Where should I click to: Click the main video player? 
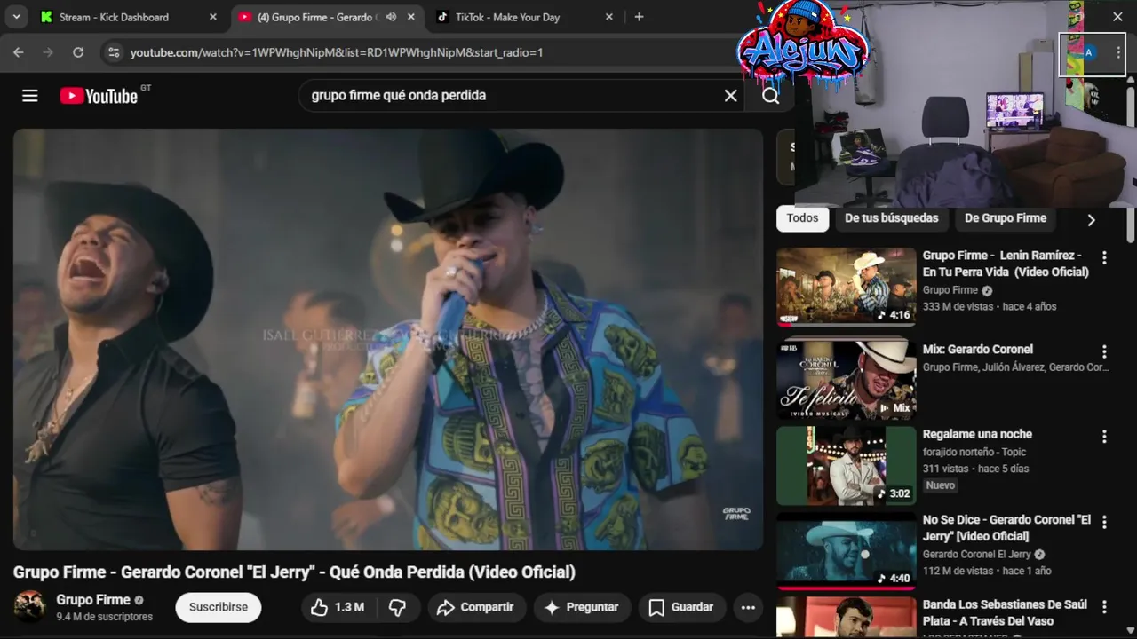(x=388, y=339)
